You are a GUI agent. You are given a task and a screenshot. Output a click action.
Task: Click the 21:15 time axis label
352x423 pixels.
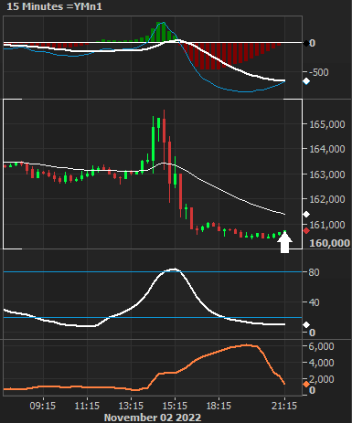(x=284, y=406)
